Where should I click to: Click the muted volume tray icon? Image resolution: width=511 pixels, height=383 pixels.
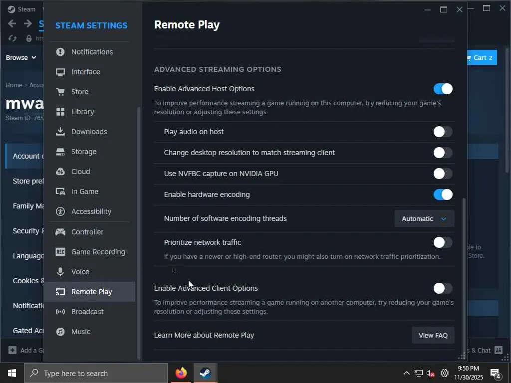[x=431, y=373]
